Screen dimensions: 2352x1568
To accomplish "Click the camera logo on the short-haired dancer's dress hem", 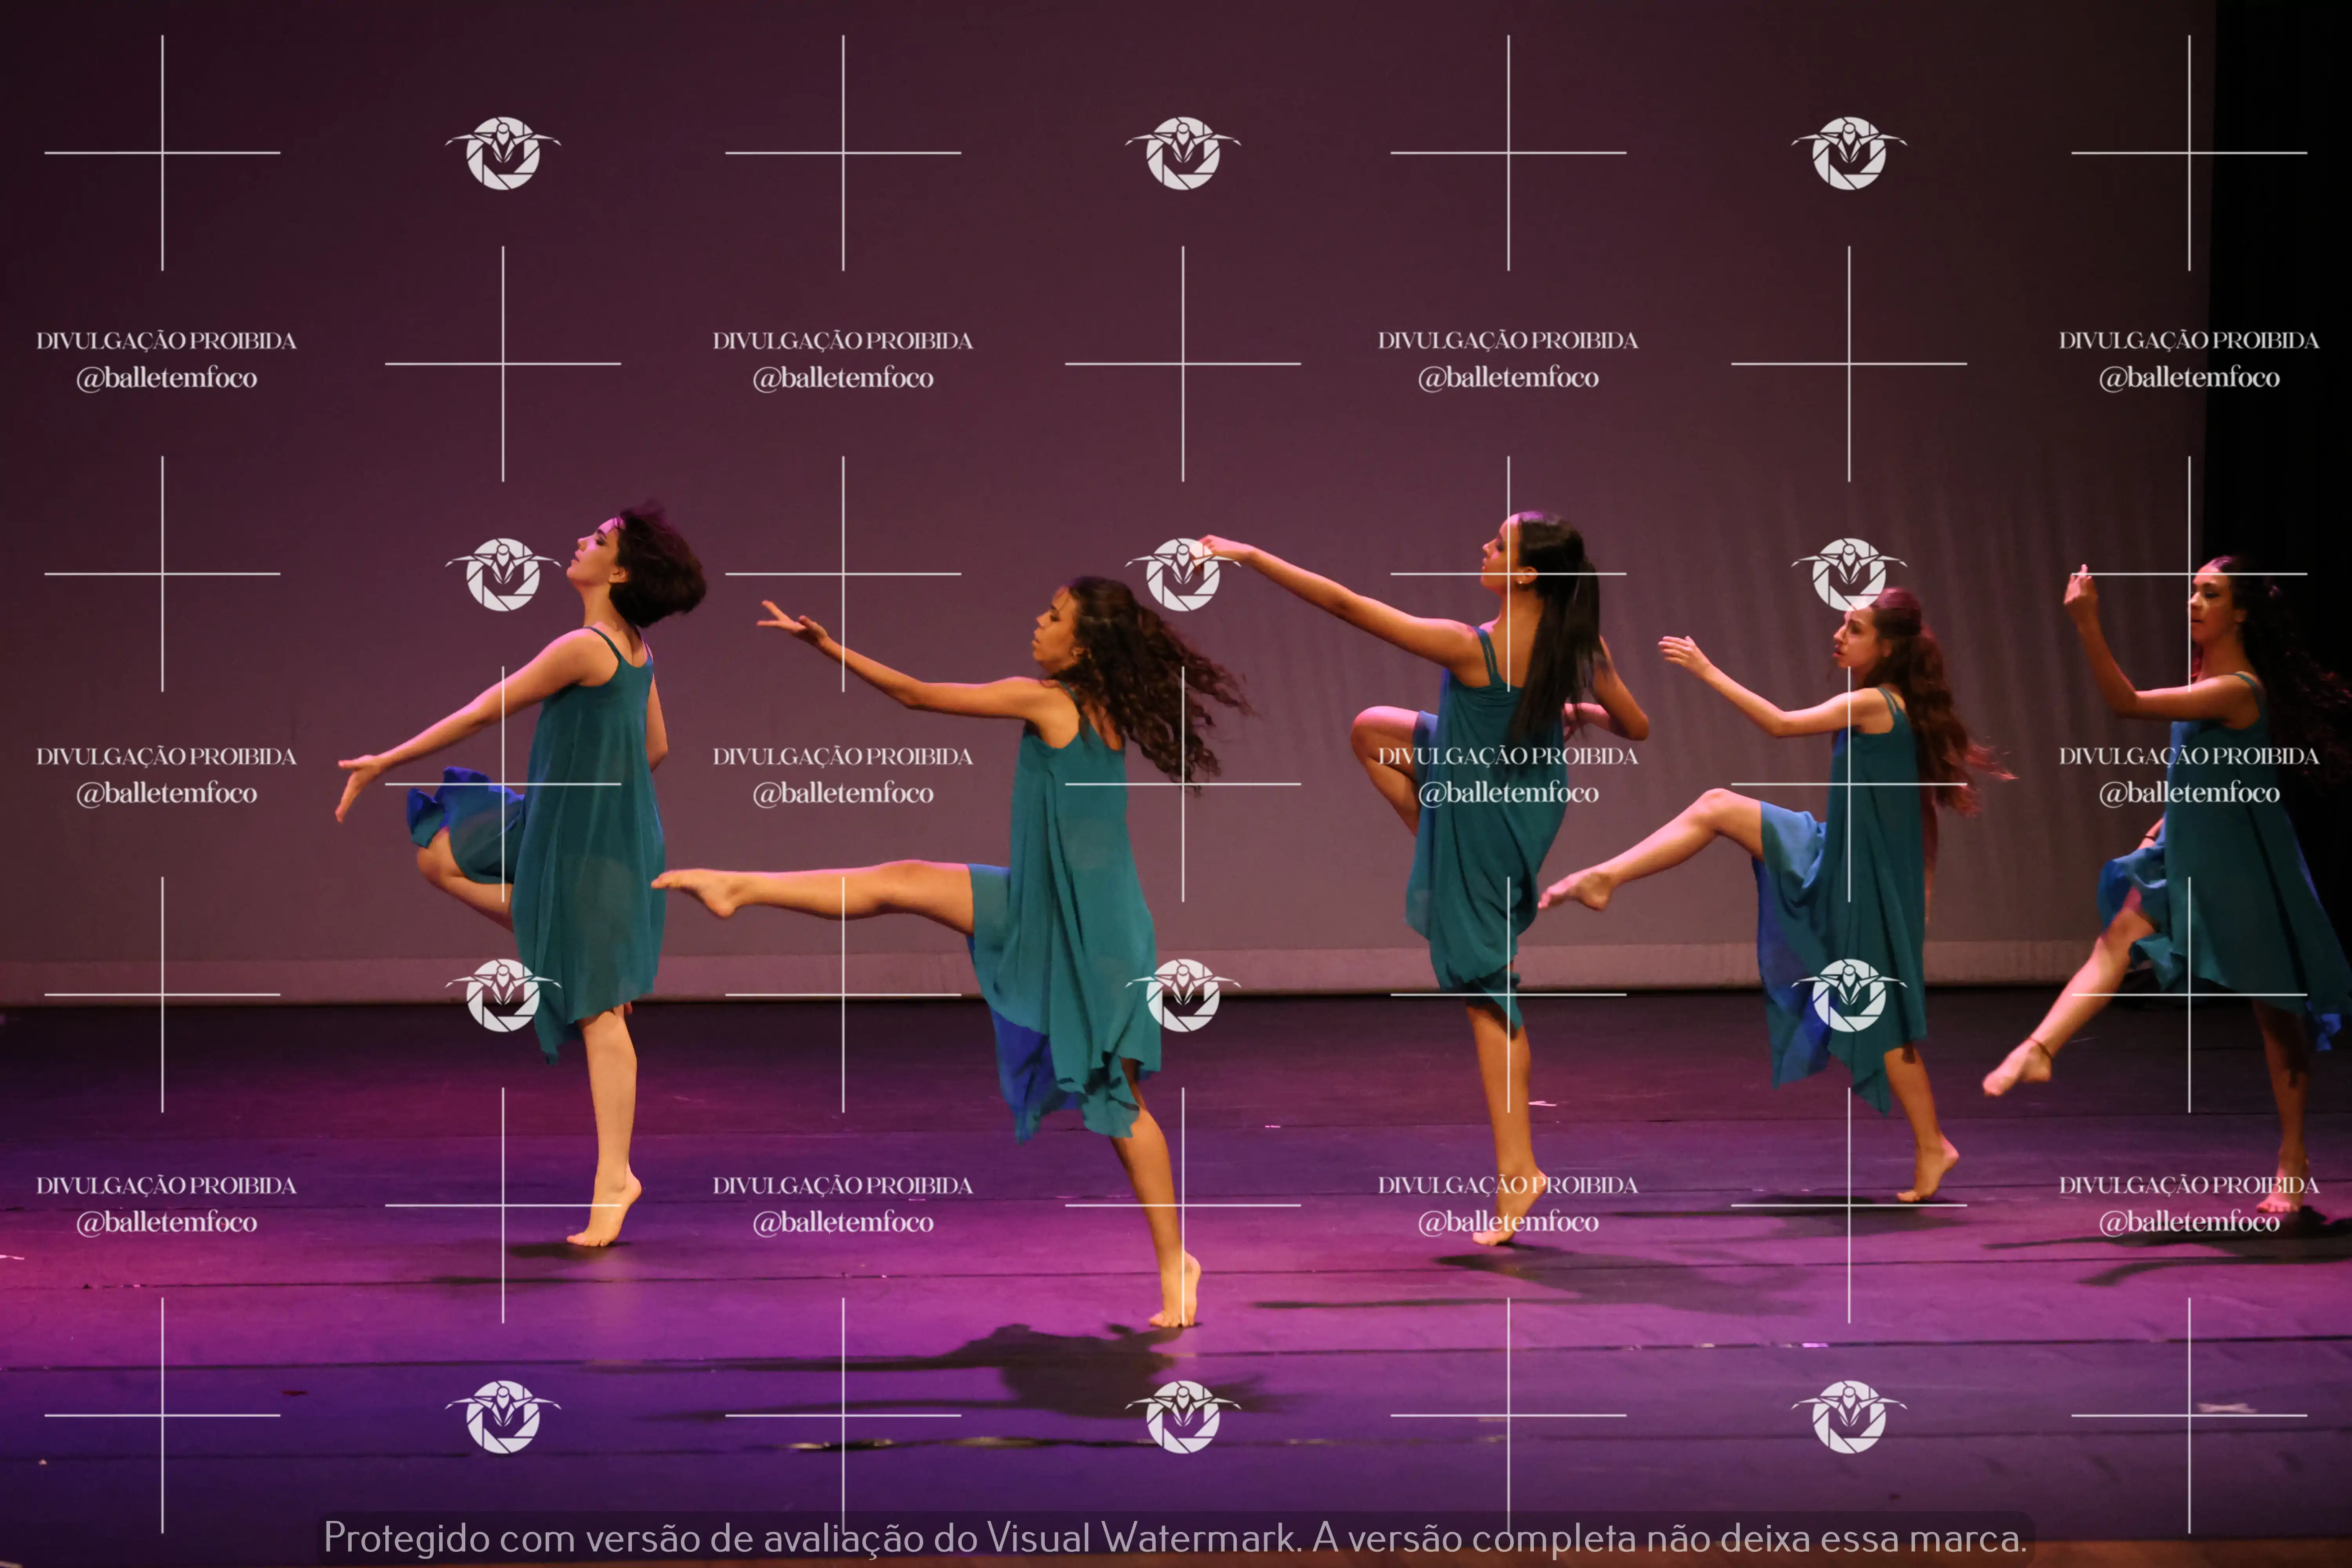I will (503, 995).
